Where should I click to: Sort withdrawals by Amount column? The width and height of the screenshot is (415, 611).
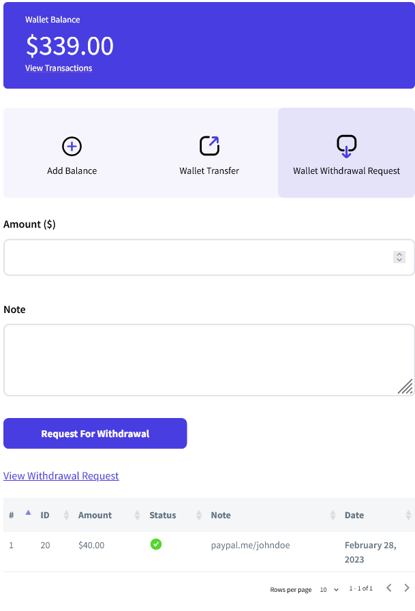137,516
